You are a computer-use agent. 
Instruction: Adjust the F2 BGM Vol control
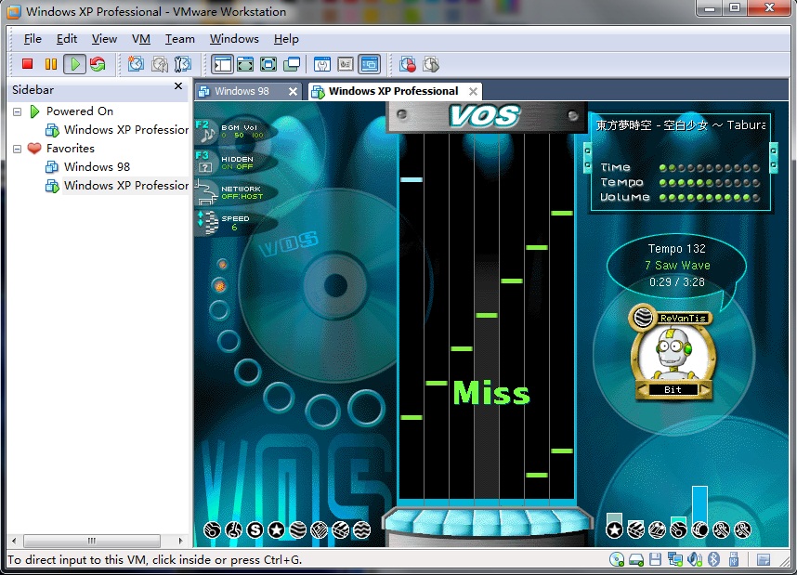coord(236,131)
